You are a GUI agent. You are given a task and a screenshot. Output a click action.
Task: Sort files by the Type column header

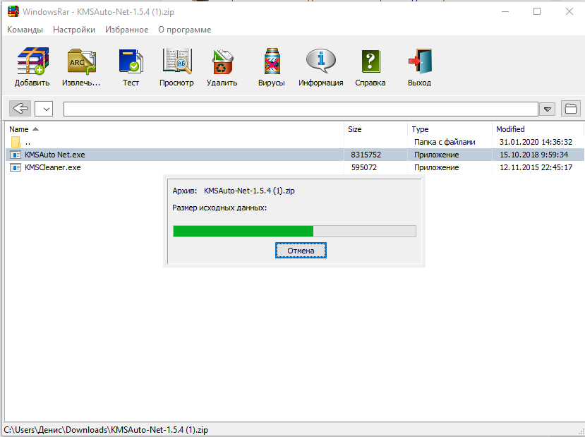450,129
